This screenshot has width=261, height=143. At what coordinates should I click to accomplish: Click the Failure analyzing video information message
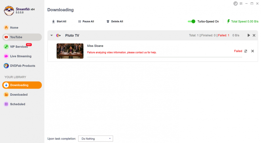122,52
